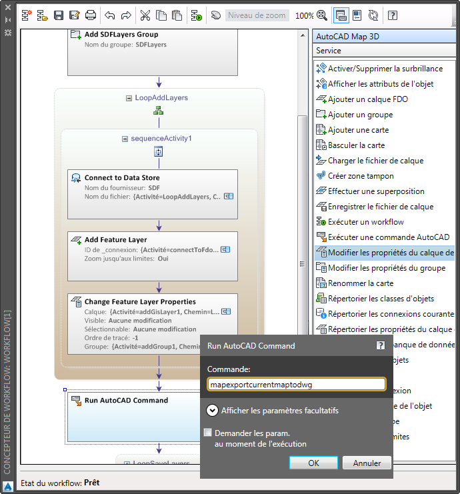Toggle the activity panel display button
This screenshot has height=494, width=460.
(x=341, y=15)
